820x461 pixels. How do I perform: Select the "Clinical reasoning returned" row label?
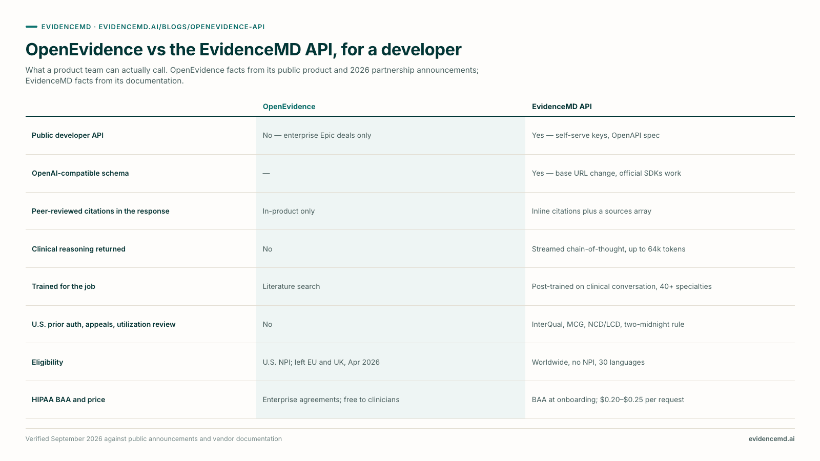pos(78,249)
